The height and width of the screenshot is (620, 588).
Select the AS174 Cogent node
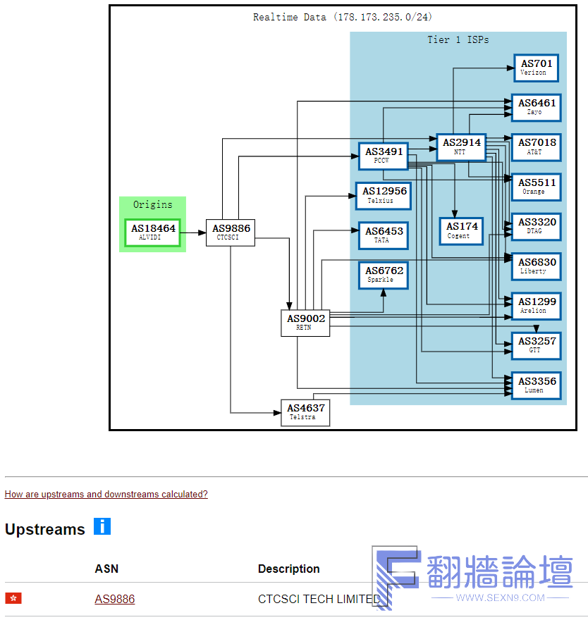461,231
